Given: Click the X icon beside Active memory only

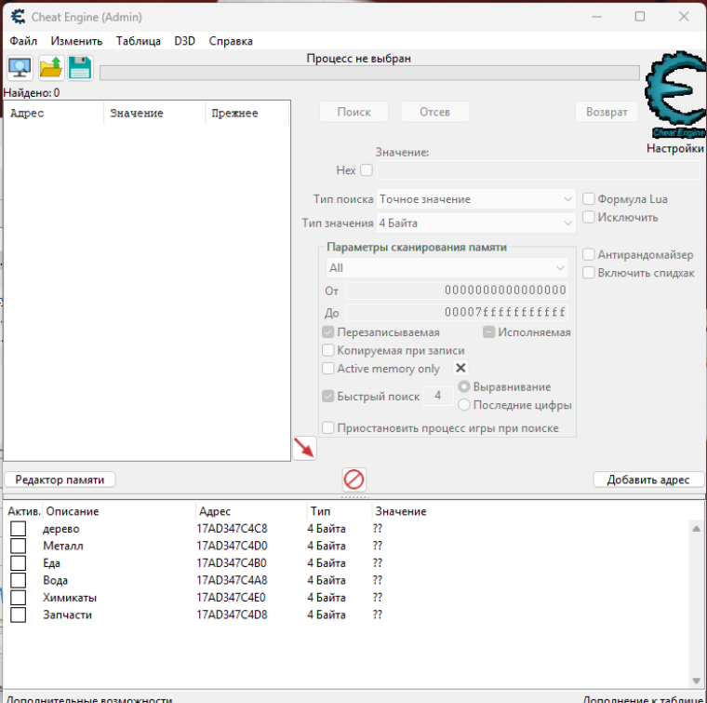Looking at the screenshot, I should click(460, 368).
